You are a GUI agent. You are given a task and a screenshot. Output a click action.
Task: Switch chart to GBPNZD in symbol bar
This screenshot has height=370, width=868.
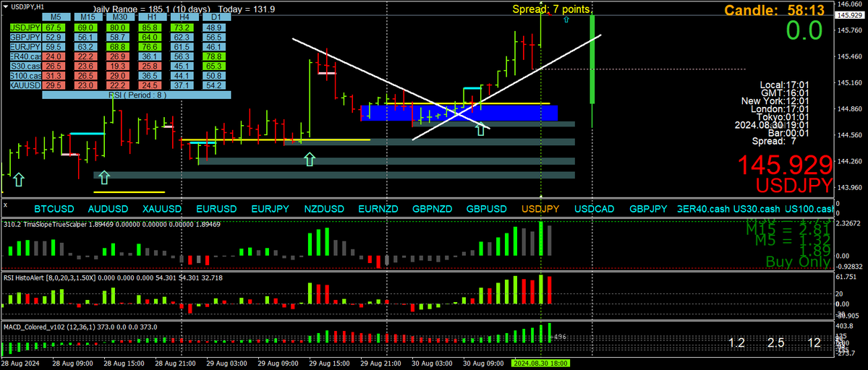433,209
